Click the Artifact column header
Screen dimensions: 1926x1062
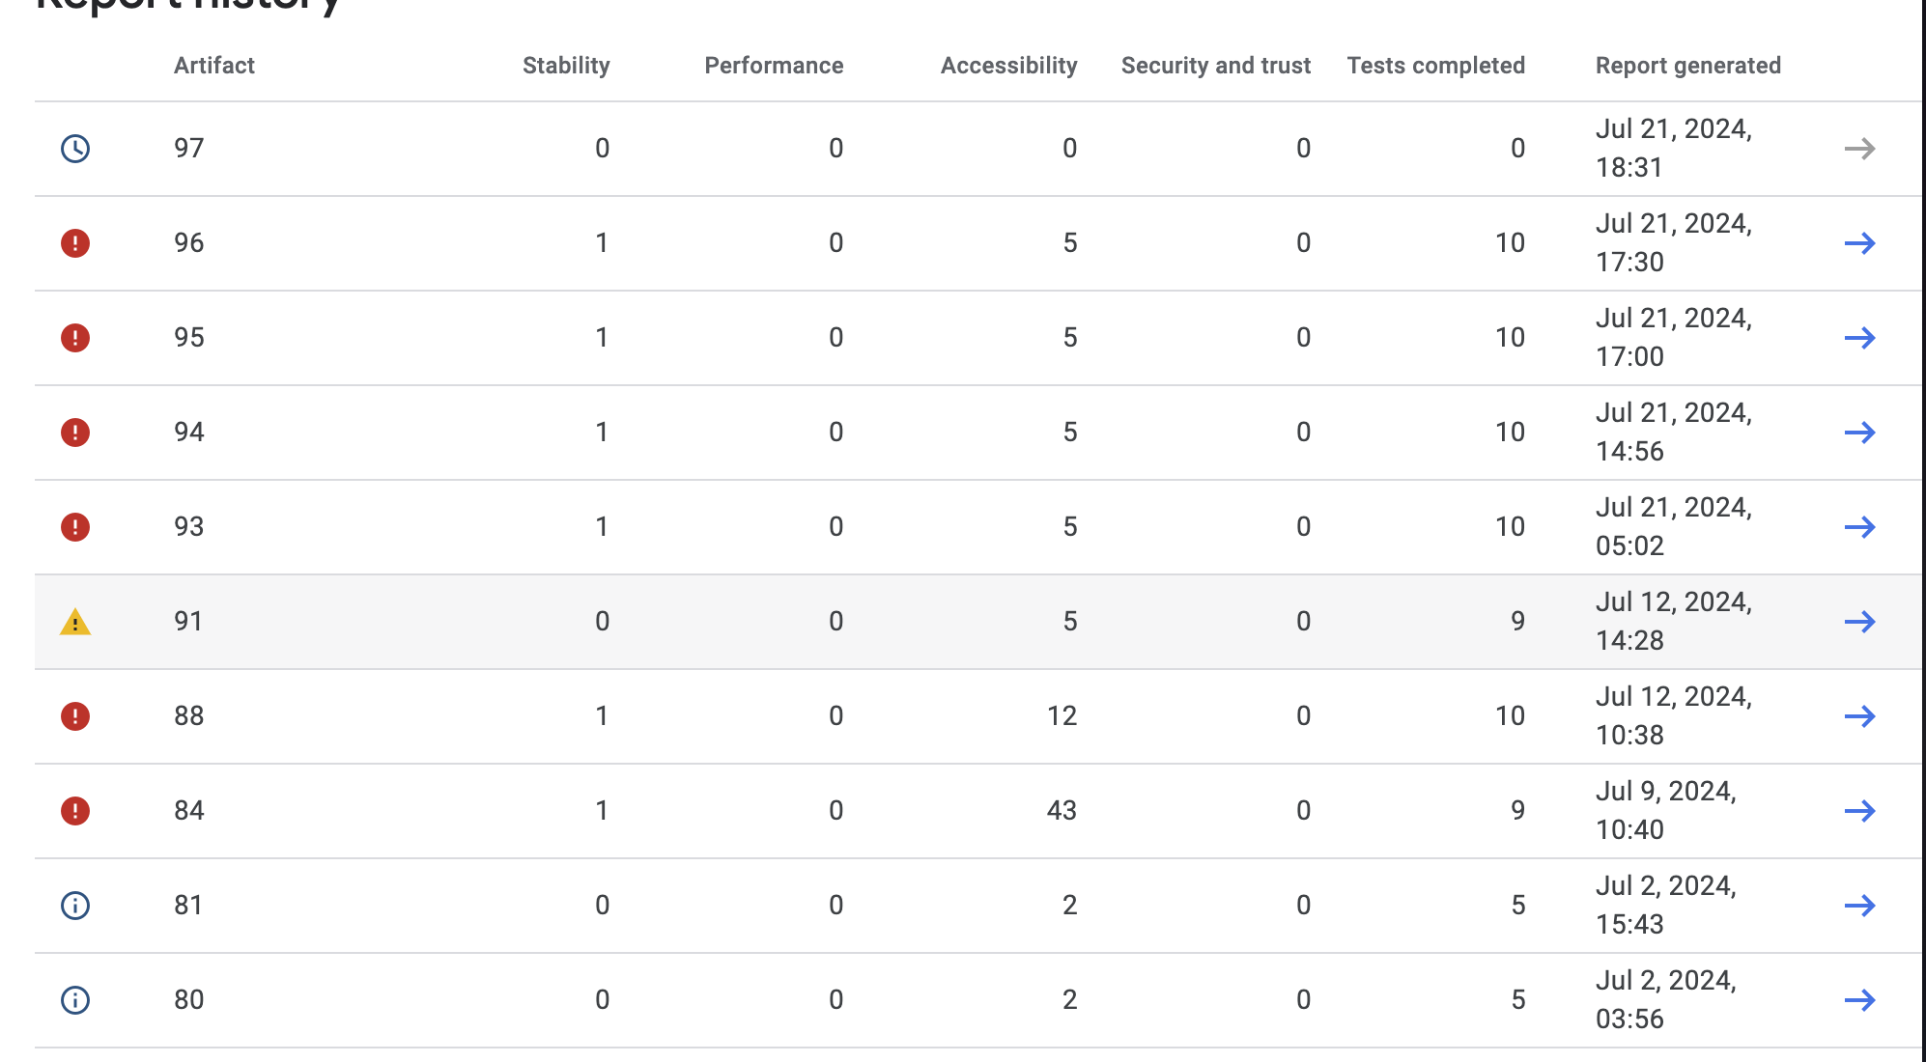click(x=213, y=66)
